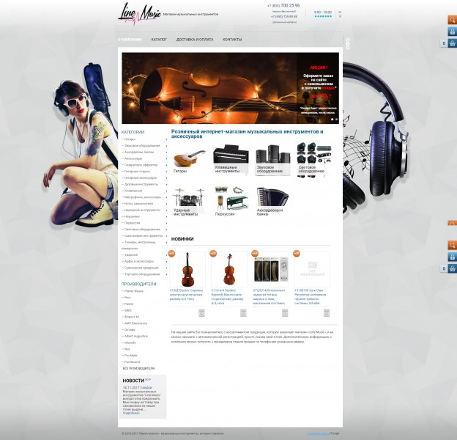Open the Ноты, самоучители sidebar category
Viewport: 457px width, 440px height.
[x=138, y=204]
